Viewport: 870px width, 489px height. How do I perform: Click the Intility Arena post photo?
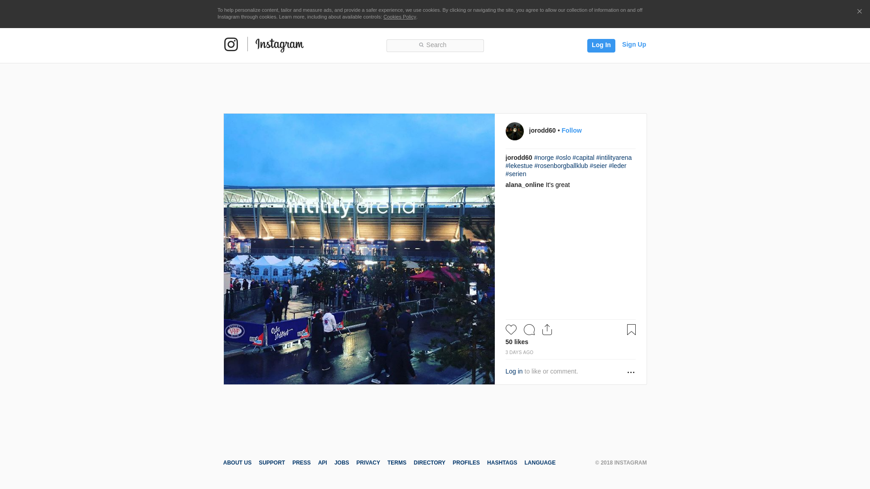tap(359, 249)
